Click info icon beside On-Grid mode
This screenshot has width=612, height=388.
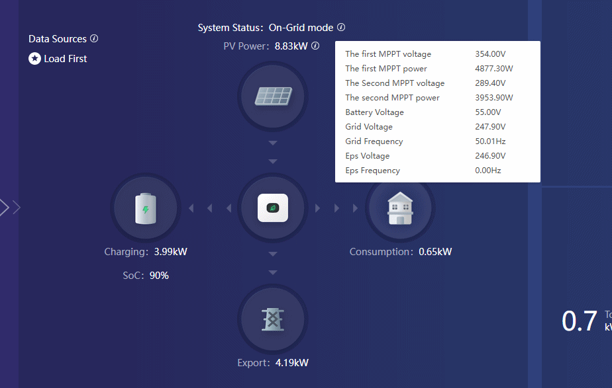point(341,28)
